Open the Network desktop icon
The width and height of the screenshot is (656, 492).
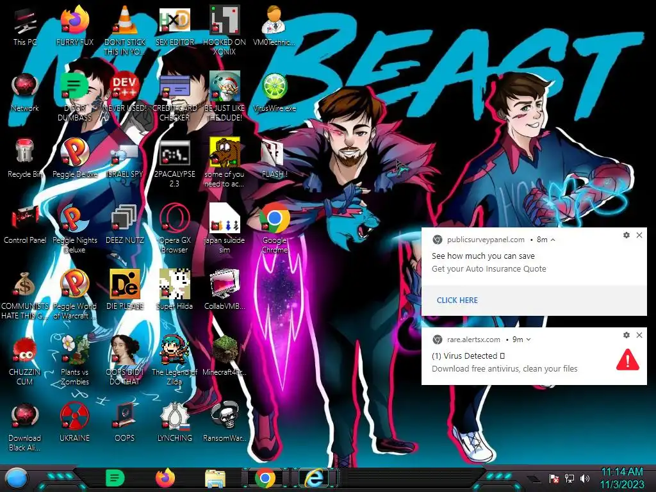(25, 92)
